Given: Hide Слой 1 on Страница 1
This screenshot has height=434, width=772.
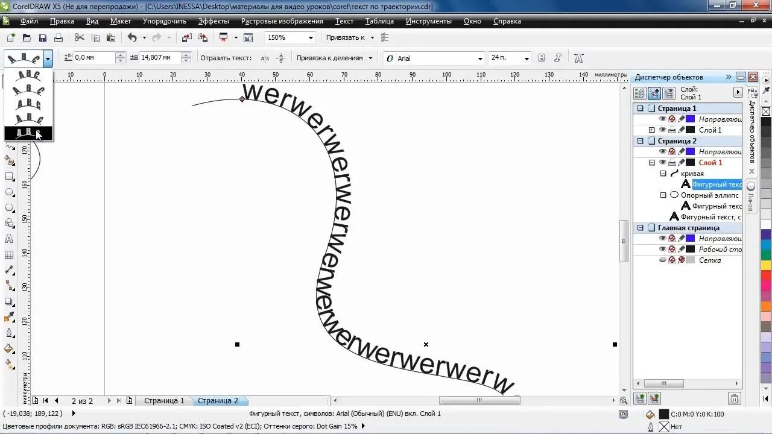Looking at the screenshot, I should point(662,130).
